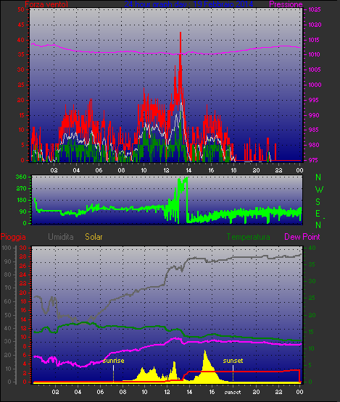This screenshot has height=402, width=340.
Task: Click 1005 on the pressure axis
Action: (315, 70)
